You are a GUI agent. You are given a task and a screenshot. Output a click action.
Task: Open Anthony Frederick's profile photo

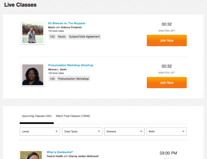[32, 33]
